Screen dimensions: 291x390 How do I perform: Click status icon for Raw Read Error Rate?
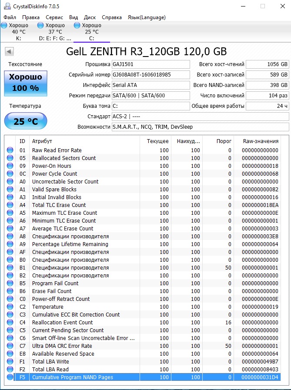tap(10, 150)
